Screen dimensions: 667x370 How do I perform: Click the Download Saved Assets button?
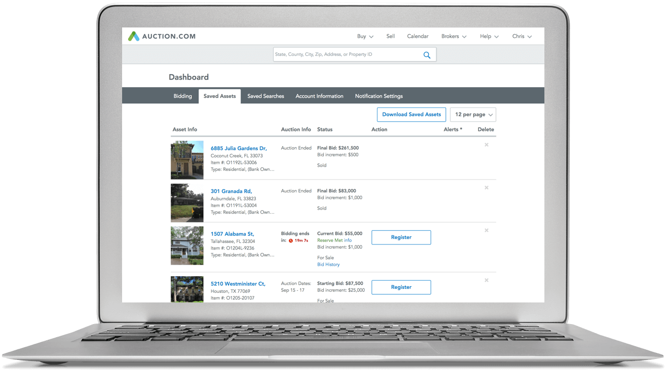pyautogui.click(x=411, y=114)
